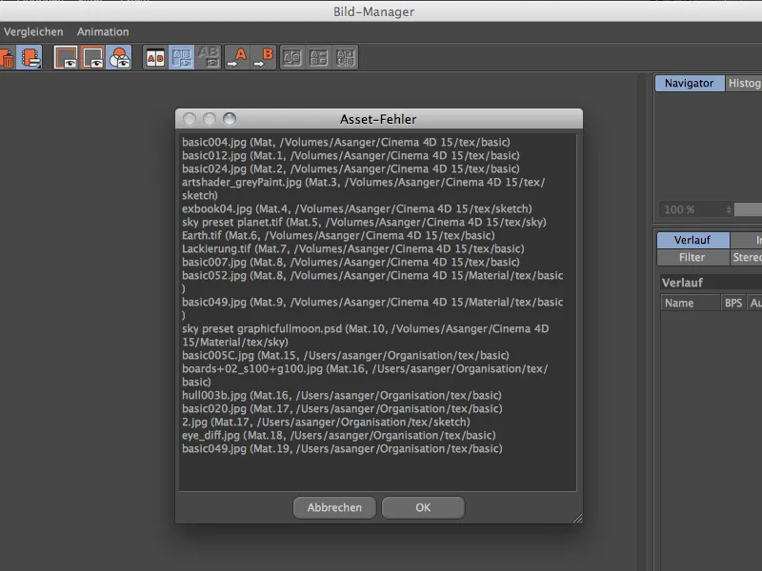Screen dimensions: 762x571
Task: Click the basic012.jpg Mat.1 line
Action: coord(351,155)
